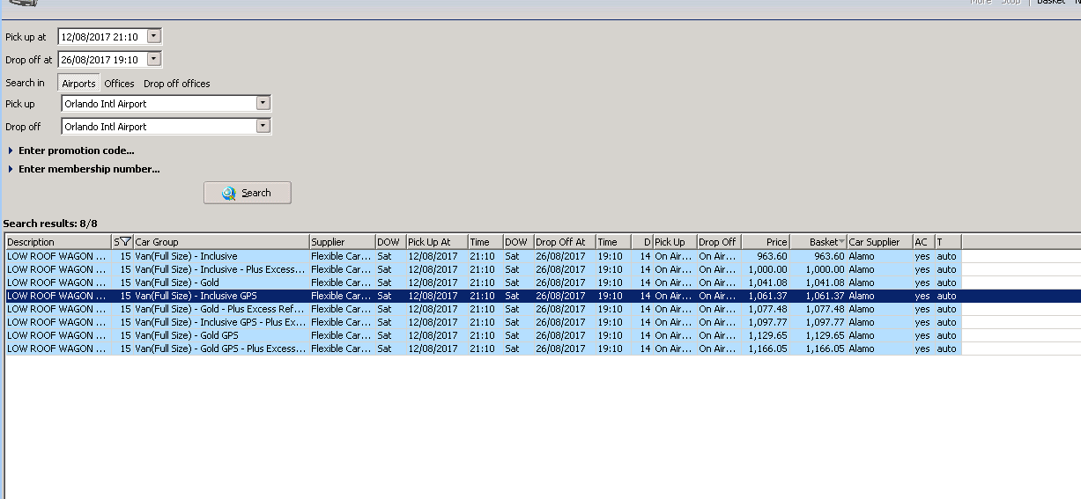
Task: Sort by Drop Off At column header
Action: point(565,242)
